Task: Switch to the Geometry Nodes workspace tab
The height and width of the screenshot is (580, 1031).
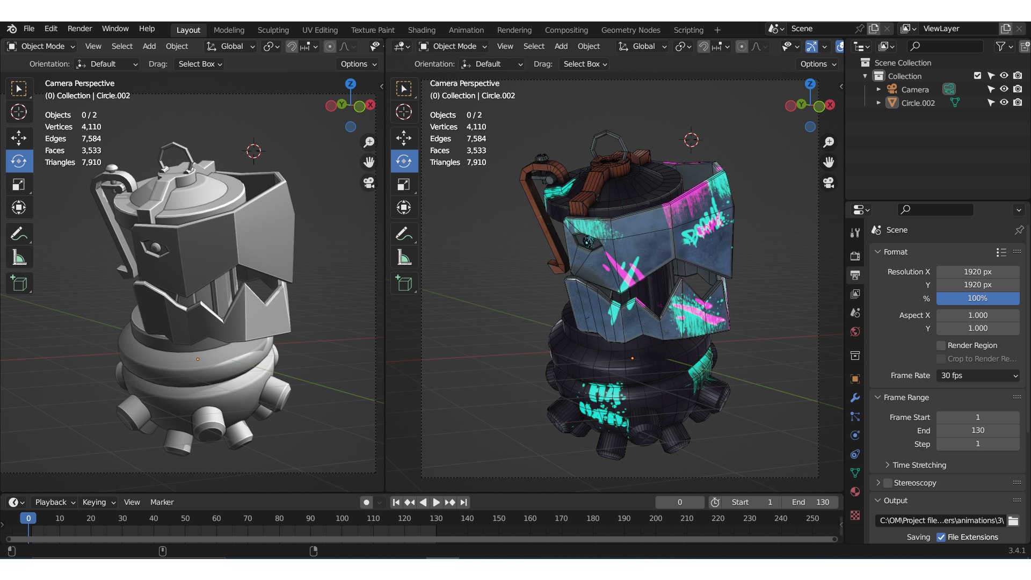Action: [630, 30]
